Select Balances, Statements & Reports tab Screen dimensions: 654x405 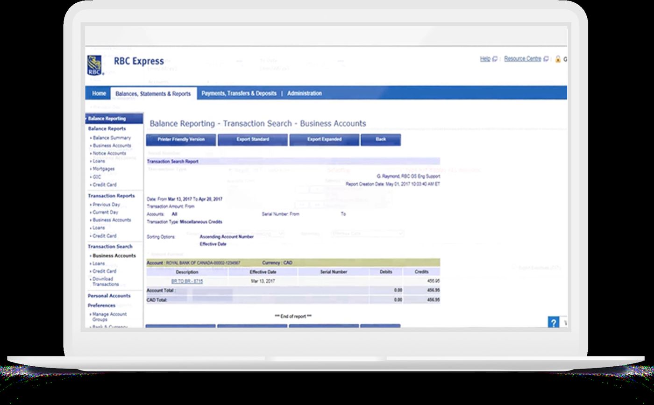click(153, 94)
